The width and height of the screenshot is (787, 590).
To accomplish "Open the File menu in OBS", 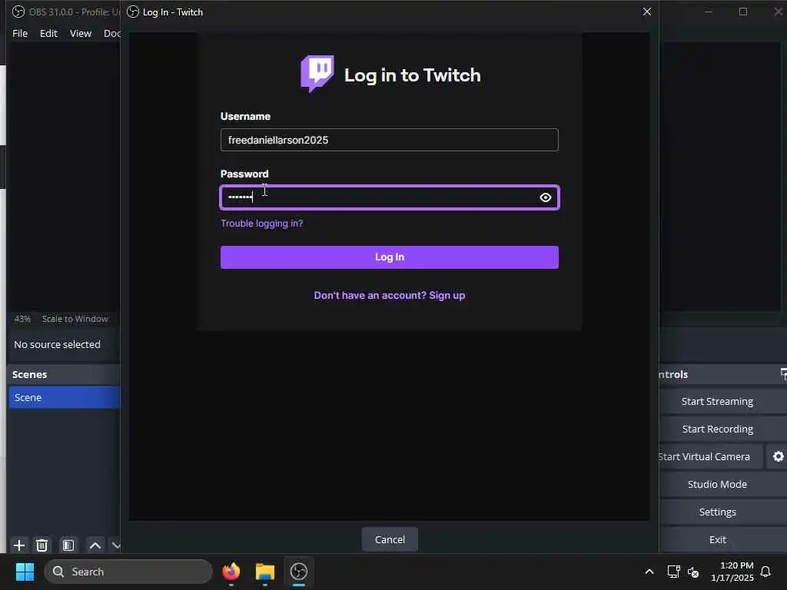I will point(20,33).
